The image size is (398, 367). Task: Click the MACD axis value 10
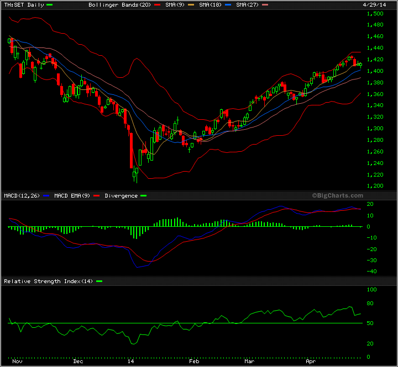(x=370, y=216)
